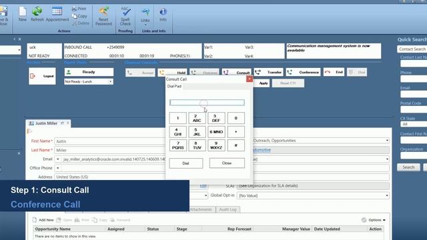Click the Dial button in dialog
The width and height of the screenshot is (427, 240).
click(x=186, y=163)
